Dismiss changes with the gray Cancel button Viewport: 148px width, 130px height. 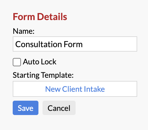point(59,108)
